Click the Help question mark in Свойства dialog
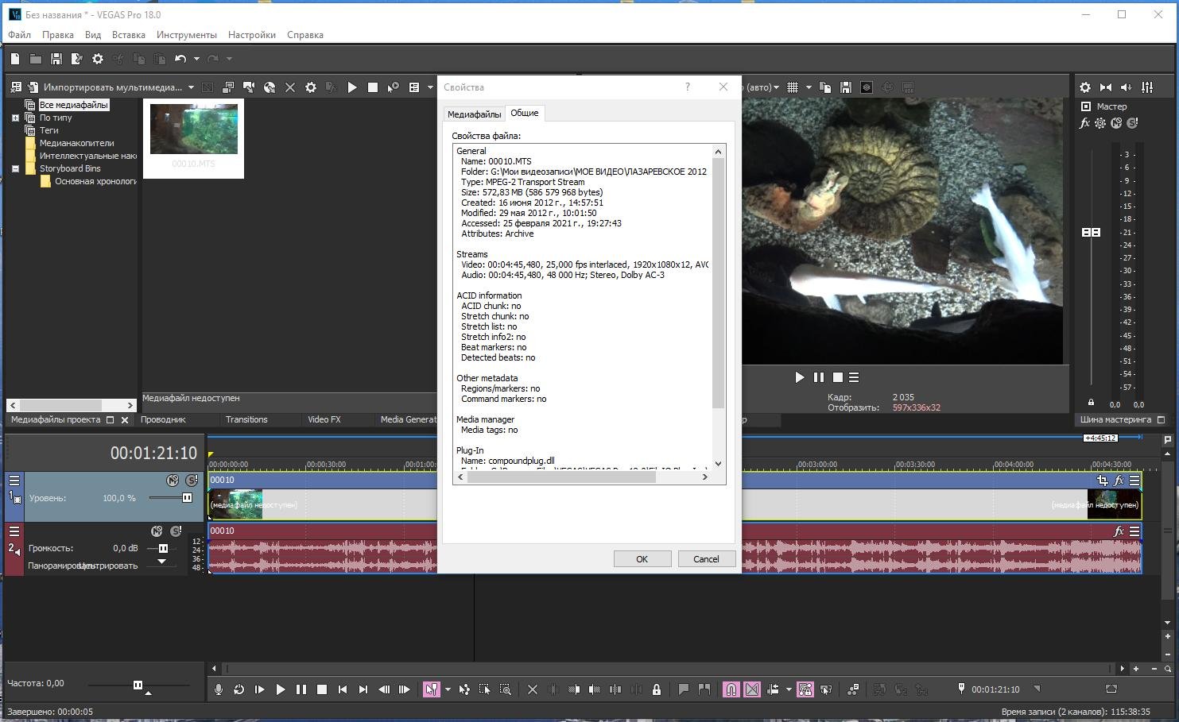Viewport: 1179px width, 722px height. (688, 87)
